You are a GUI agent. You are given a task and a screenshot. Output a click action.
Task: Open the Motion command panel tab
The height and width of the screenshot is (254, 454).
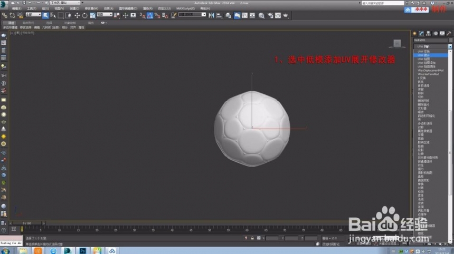(436, 34)
